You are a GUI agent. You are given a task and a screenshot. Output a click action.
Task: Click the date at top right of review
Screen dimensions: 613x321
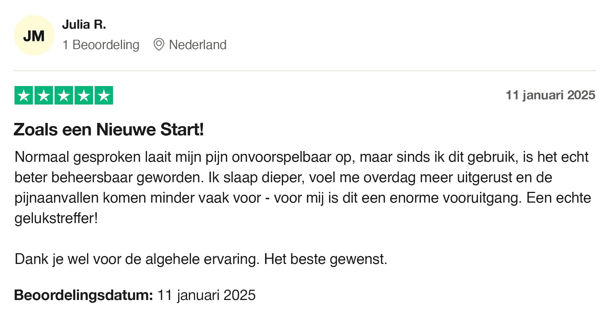coord(550,95)
